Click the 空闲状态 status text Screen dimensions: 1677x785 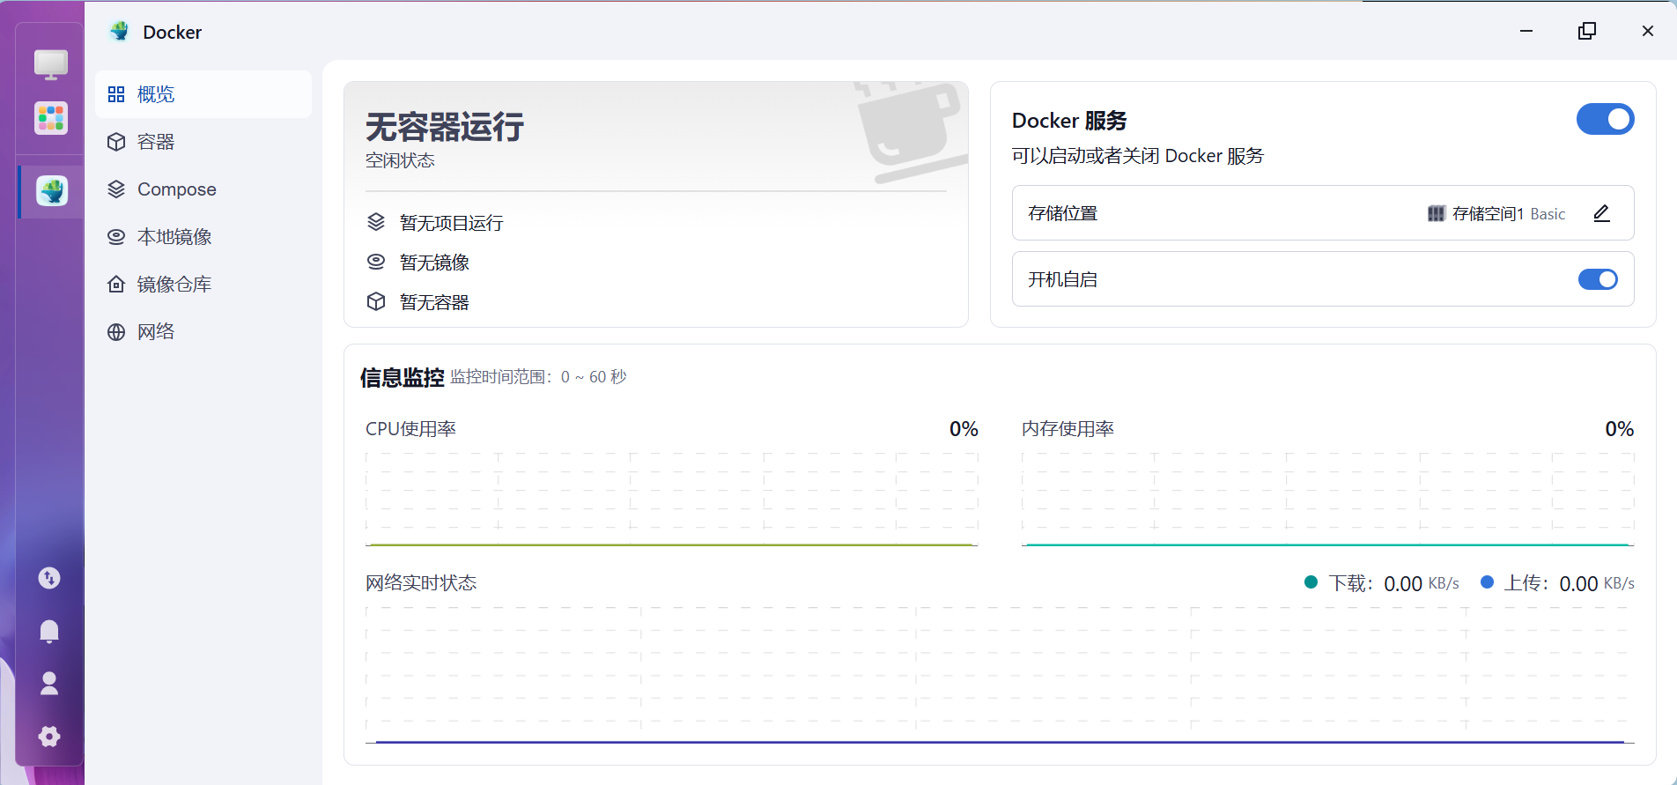(400, 160)
